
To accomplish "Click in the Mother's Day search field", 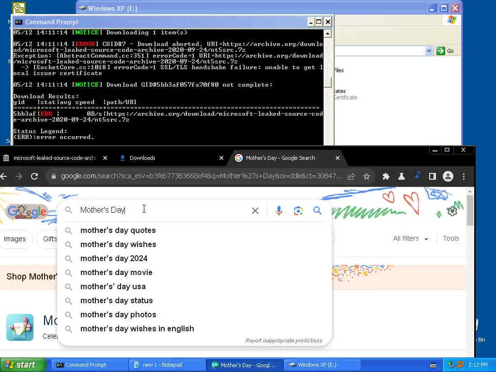I will [x=163, y=210].
